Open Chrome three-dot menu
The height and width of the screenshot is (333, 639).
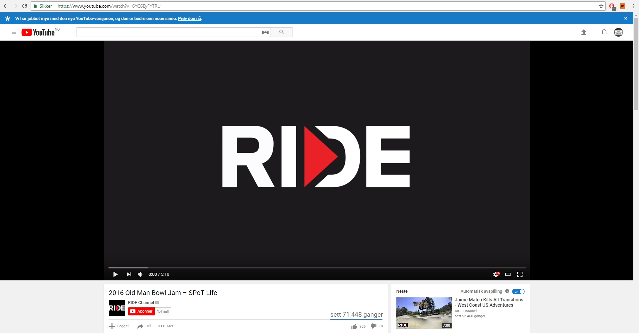(x=633, y=6)
